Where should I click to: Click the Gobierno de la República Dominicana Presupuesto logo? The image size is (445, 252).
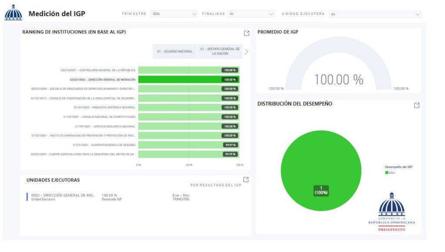pos(391,211)
